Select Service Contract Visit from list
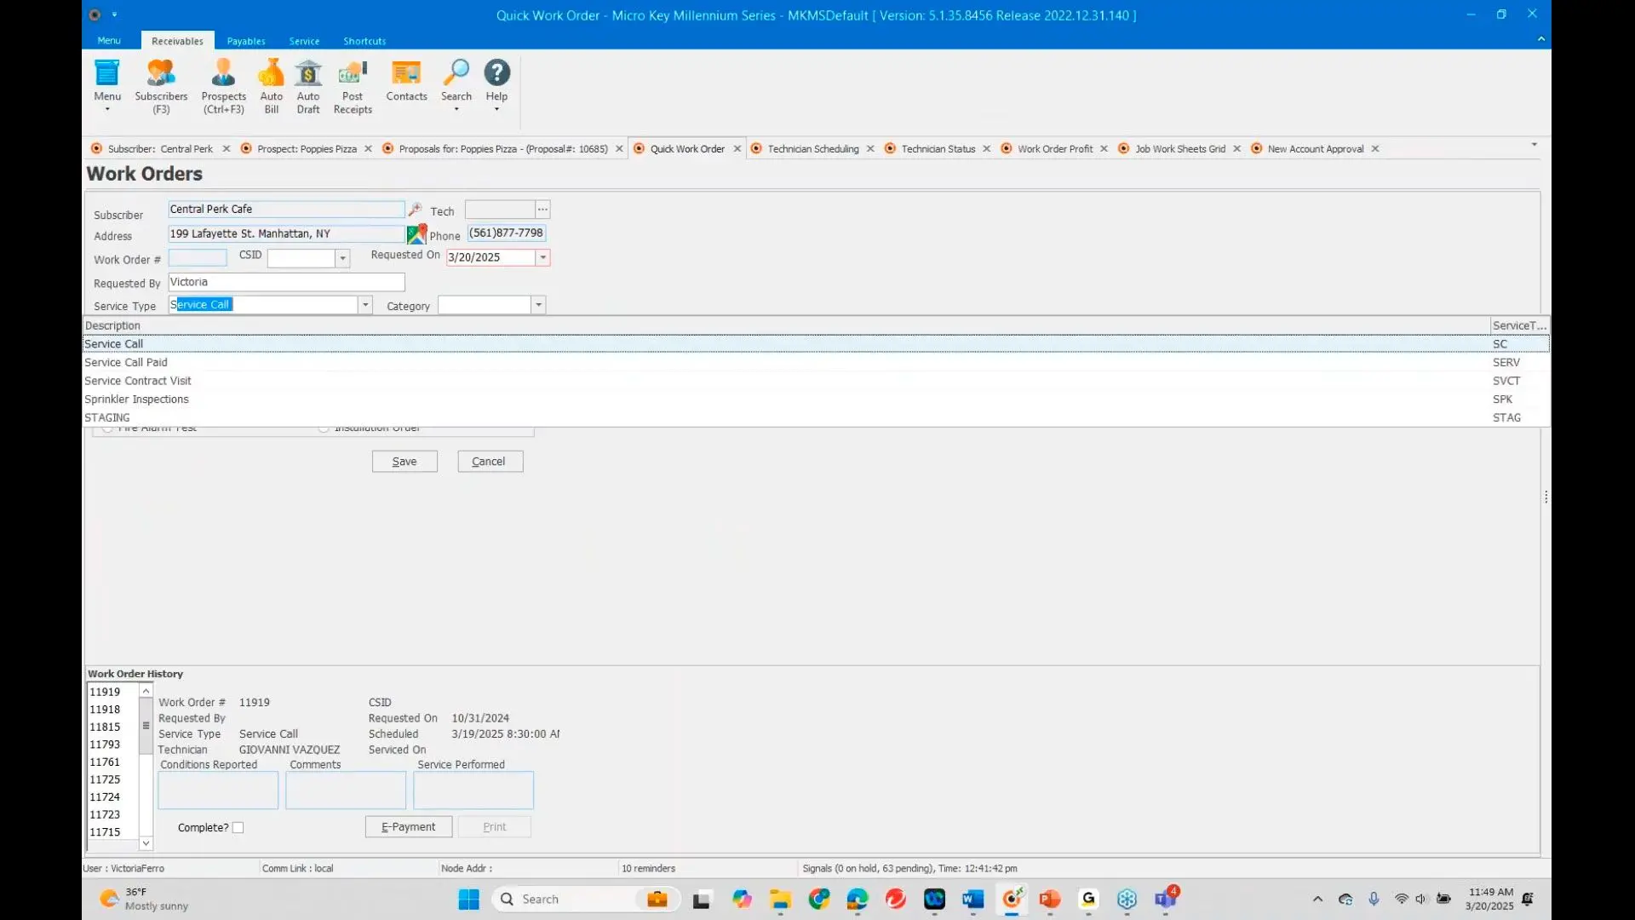The width and height of the screenshot is (1635, 920). [x=138, y=381]
